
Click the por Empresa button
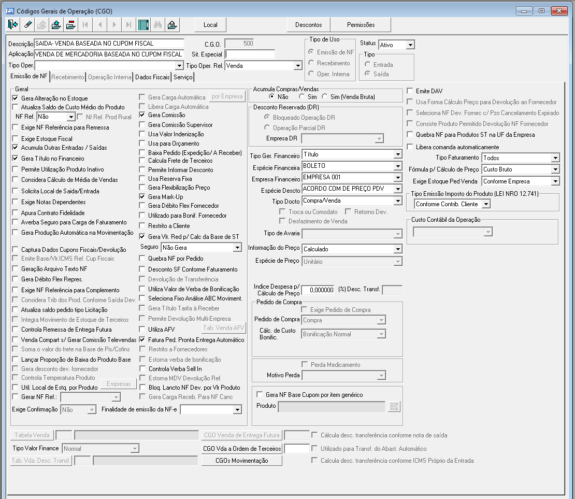227,96
